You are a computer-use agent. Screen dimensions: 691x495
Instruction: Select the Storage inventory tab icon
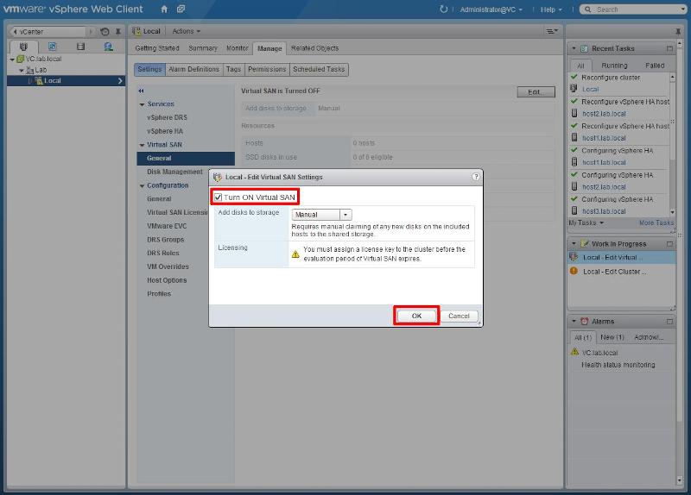pyautogui.click(x=80, y=47)
